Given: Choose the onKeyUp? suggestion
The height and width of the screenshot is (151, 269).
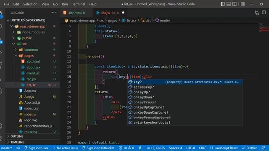Looking at the screenshot, I should tap(185, 92).
